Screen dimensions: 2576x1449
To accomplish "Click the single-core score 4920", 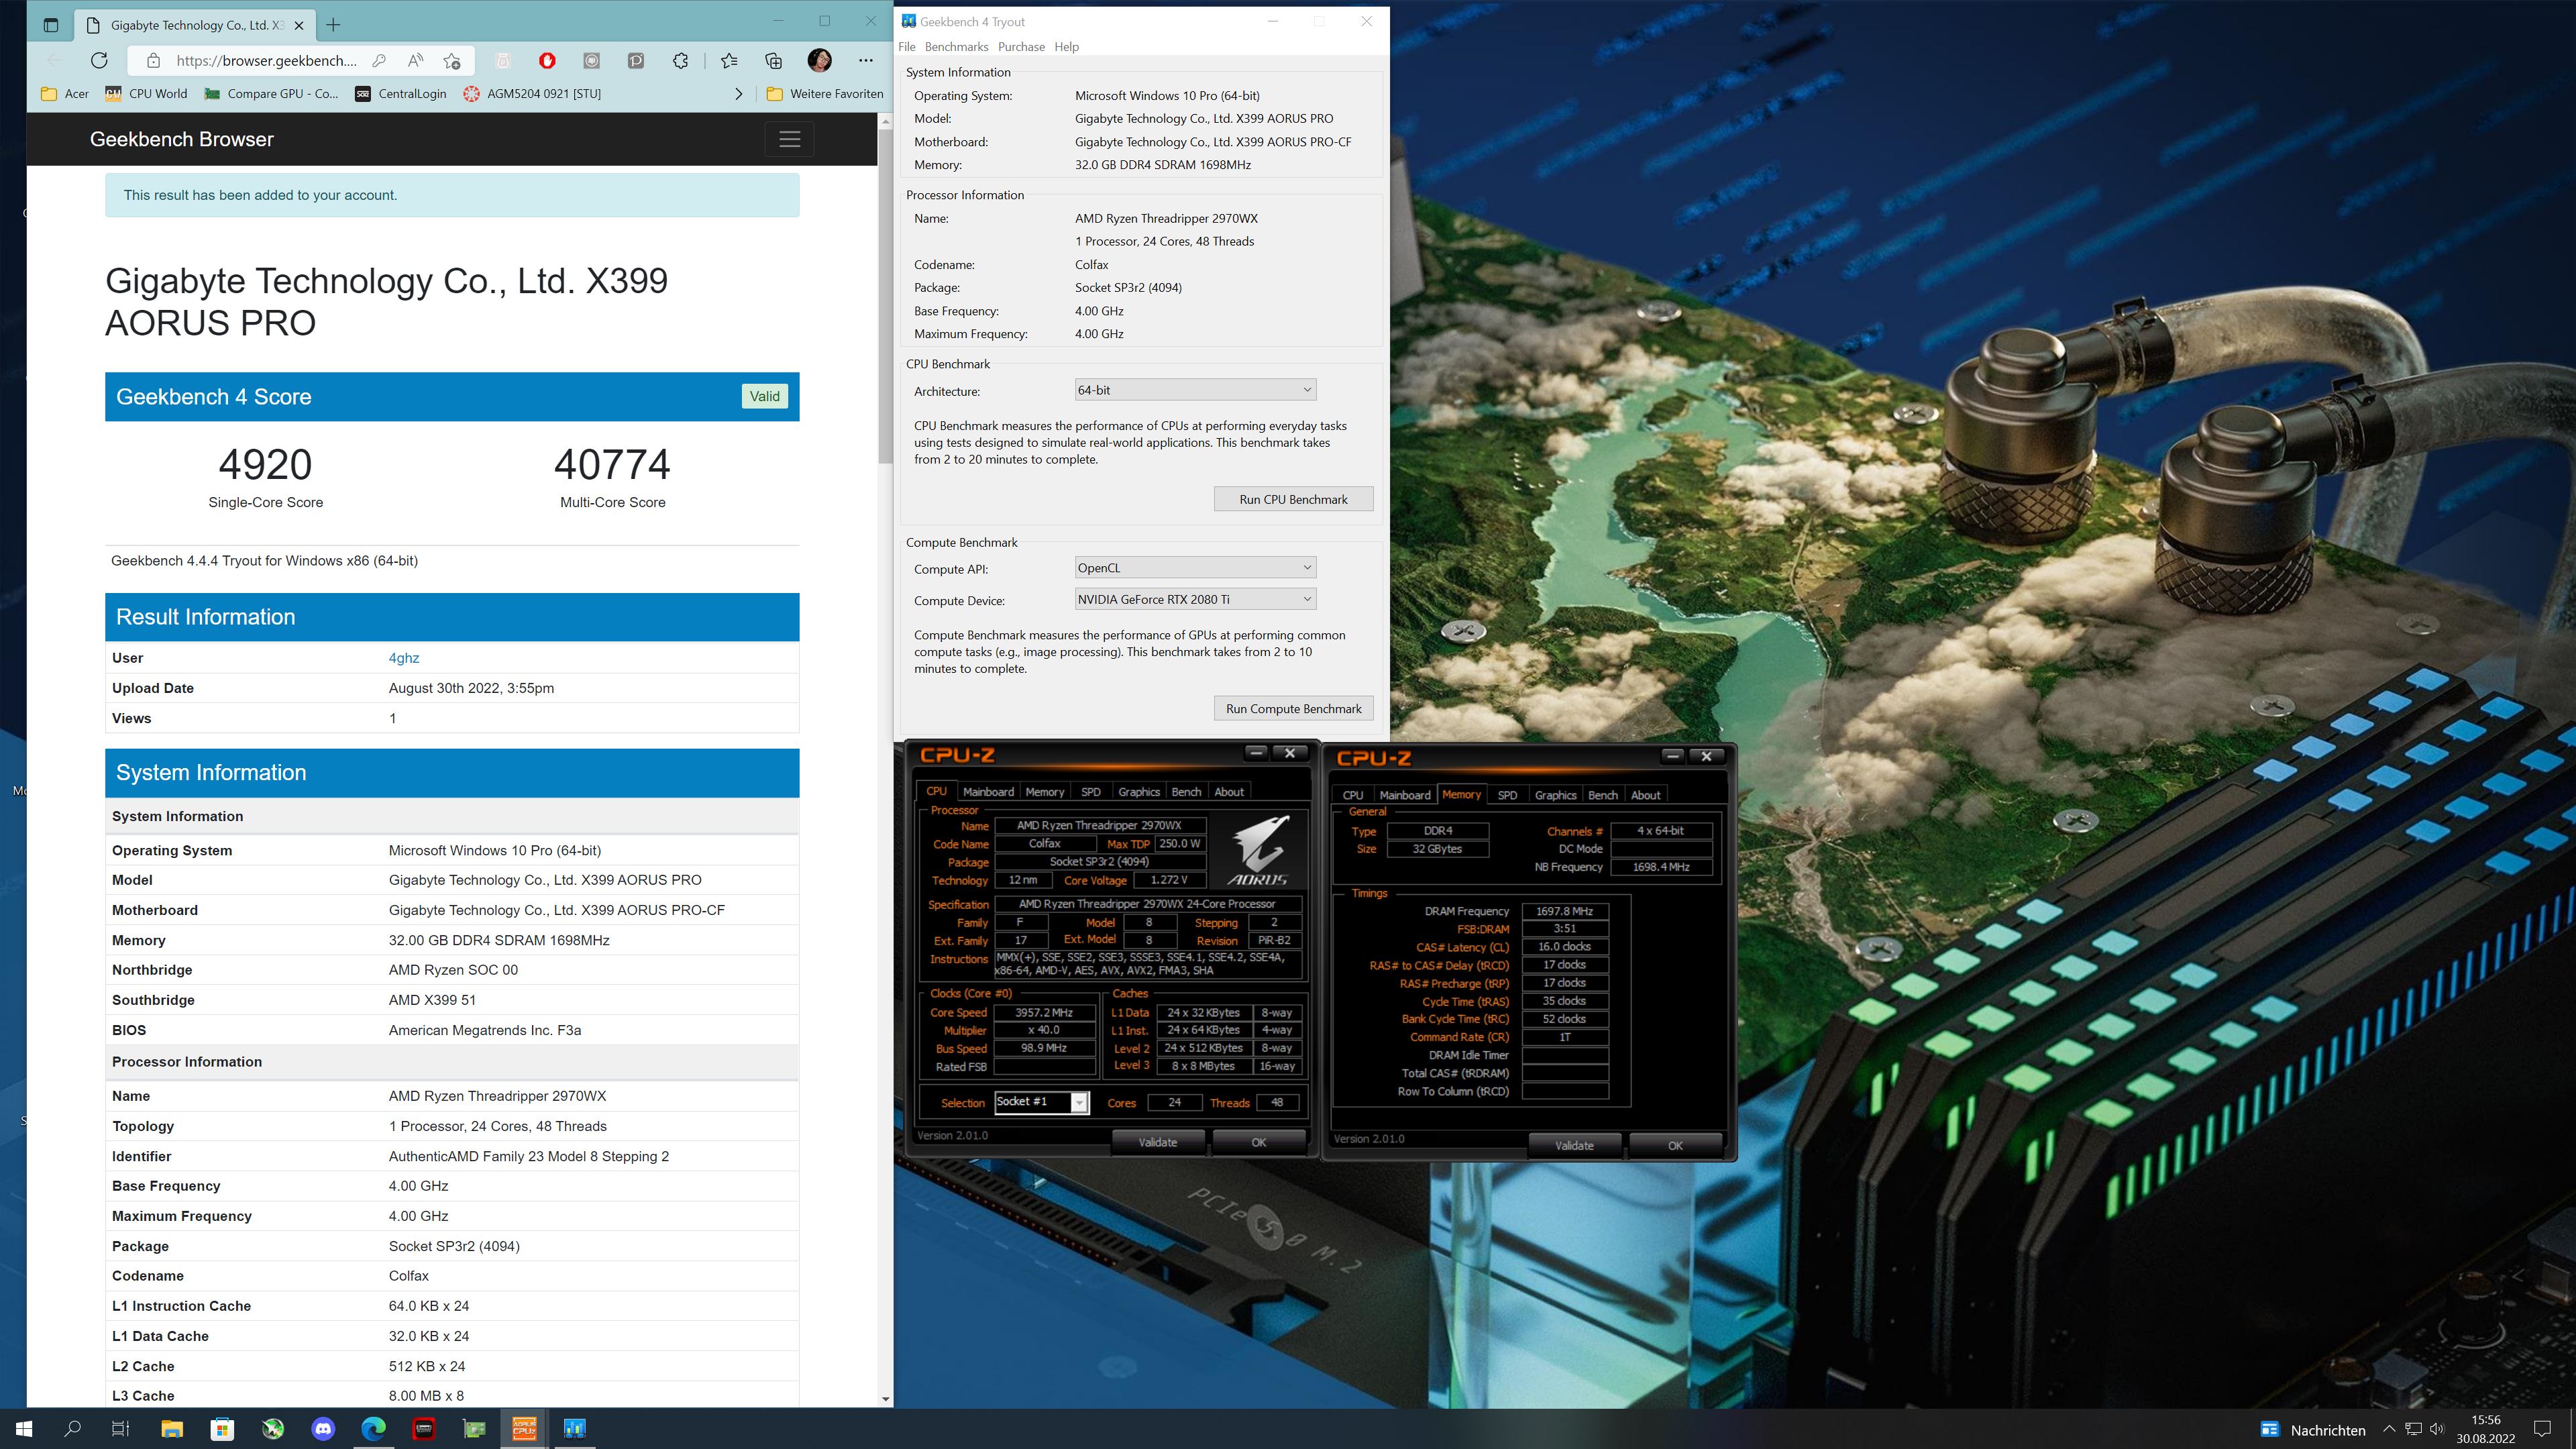I will coord(265,464).
